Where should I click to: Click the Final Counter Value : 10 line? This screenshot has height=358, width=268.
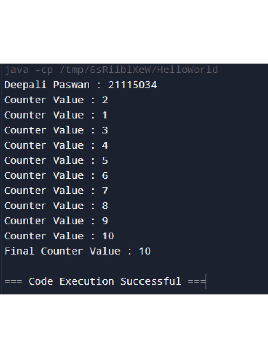(x=77, y=251)
